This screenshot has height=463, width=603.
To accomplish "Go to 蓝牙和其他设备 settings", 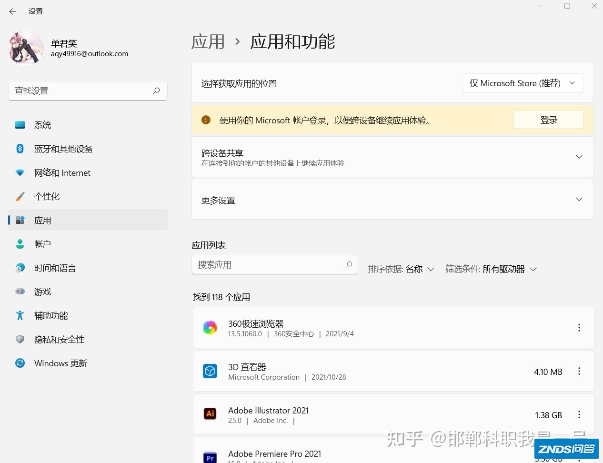I will point(88,149).
